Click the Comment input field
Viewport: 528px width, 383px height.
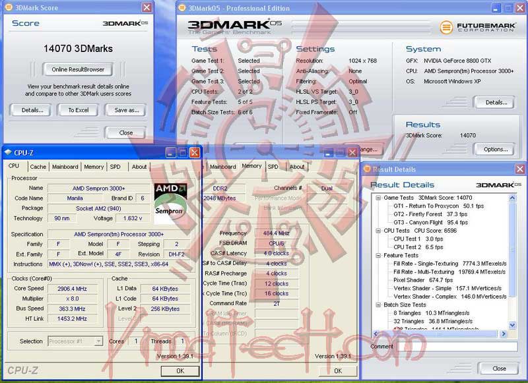455,346
